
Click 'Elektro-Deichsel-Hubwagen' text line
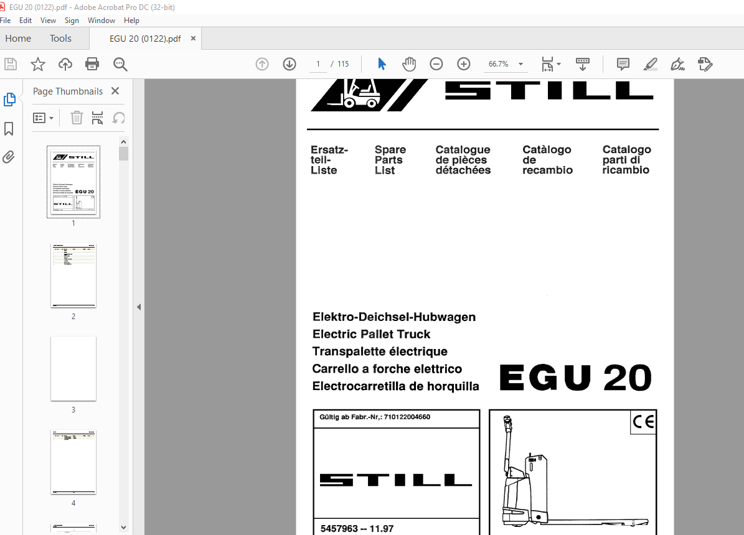coord(394,317)
